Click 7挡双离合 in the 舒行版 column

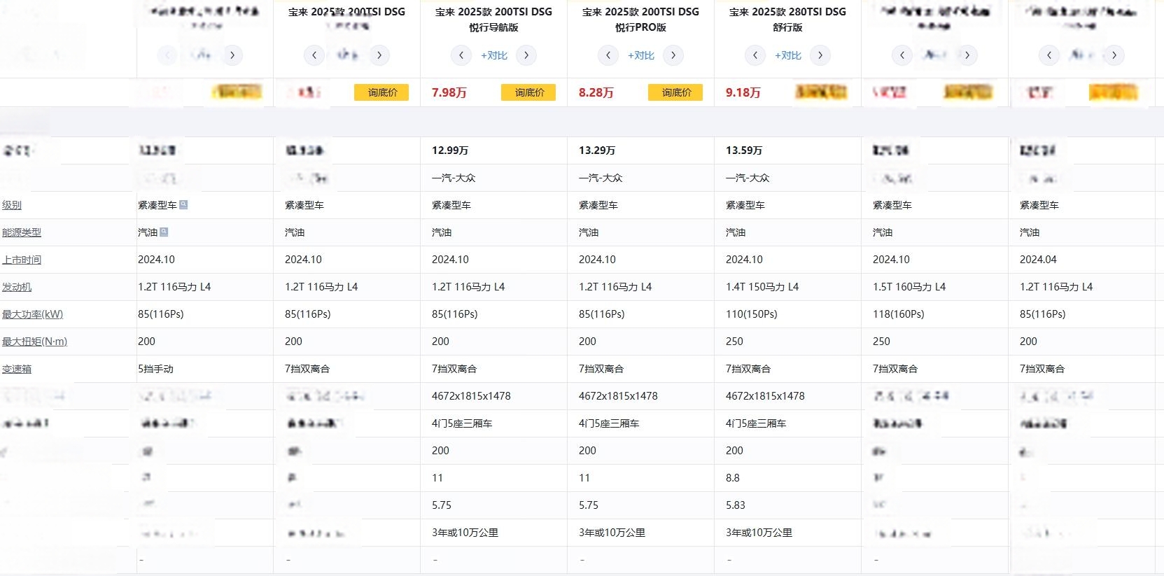[748, 369]
